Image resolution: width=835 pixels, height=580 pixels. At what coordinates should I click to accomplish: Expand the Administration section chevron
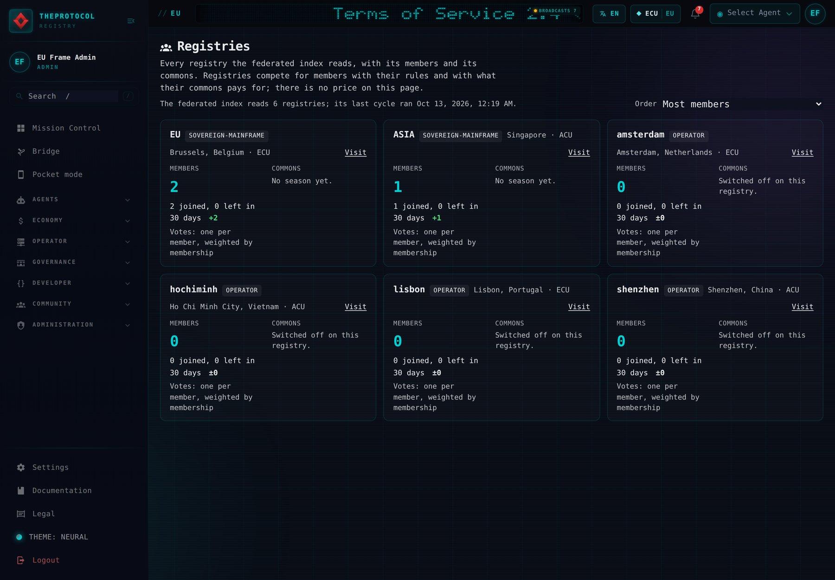point(128,325)
